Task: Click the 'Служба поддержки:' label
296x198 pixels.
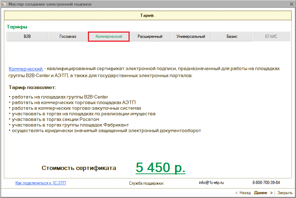Action: click(147, 183)
